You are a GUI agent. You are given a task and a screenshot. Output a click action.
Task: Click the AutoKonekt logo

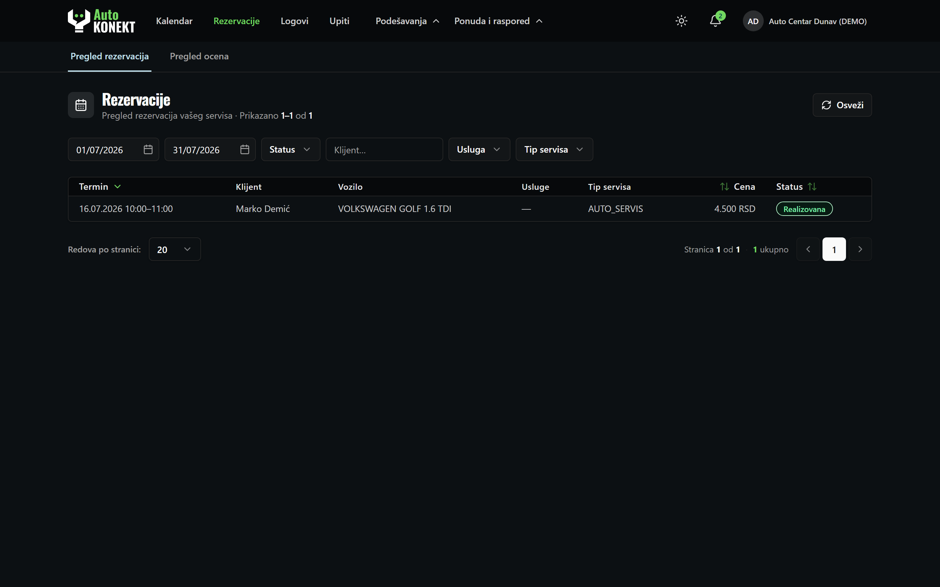[x=102, y=21]
